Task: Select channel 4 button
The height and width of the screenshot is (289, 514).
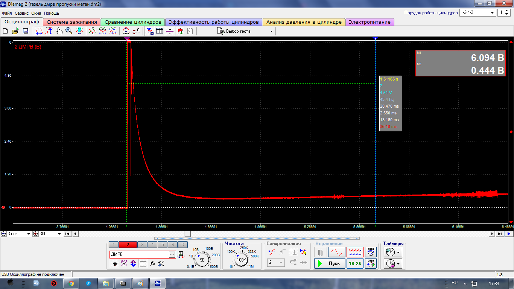Action: 152,245
